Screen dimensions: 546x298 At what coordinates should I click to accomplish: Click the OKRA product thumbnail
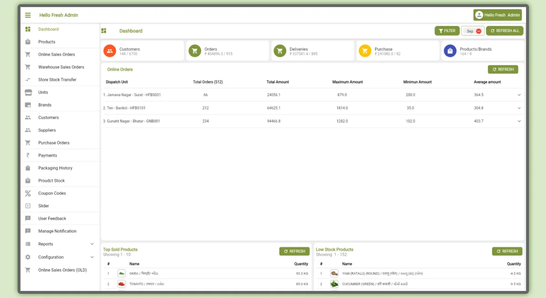[x=121, y=273]
